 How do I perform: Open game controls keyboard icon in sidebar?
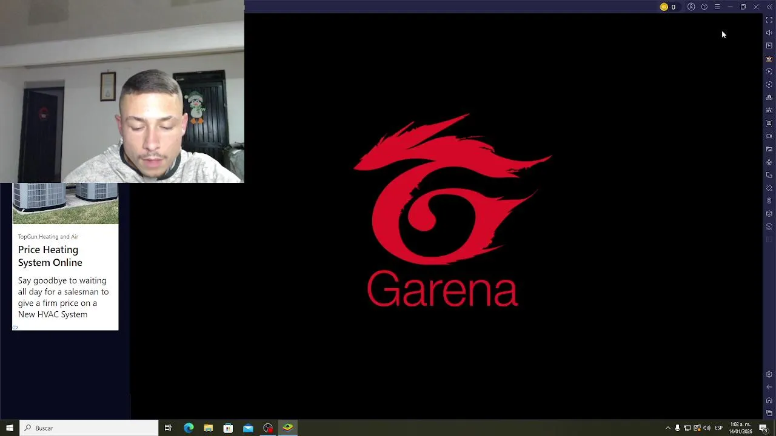tap(769, 59)
